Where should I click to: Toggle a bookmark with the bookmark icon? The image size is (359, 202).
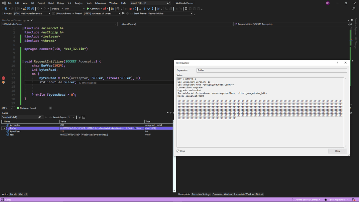click(x=186, y=9)
